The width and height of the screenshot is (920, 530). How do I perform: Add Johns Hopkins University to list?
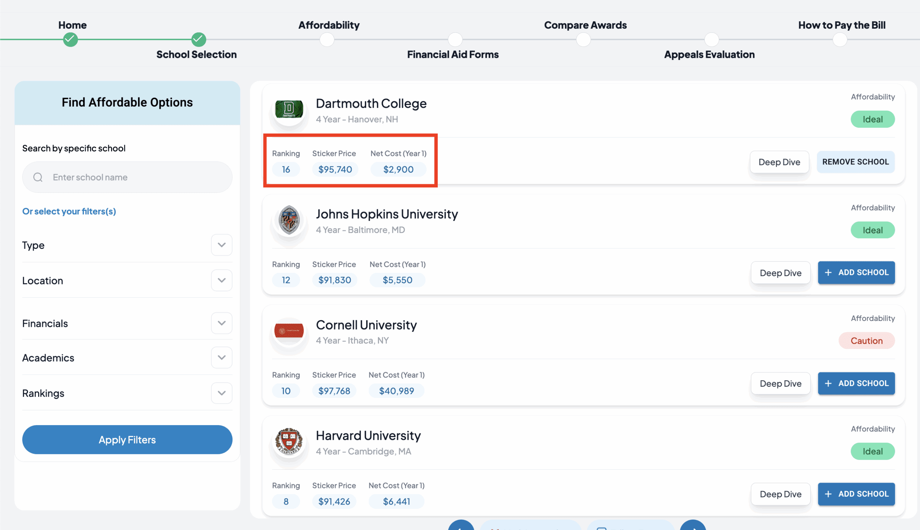(856, 273)
